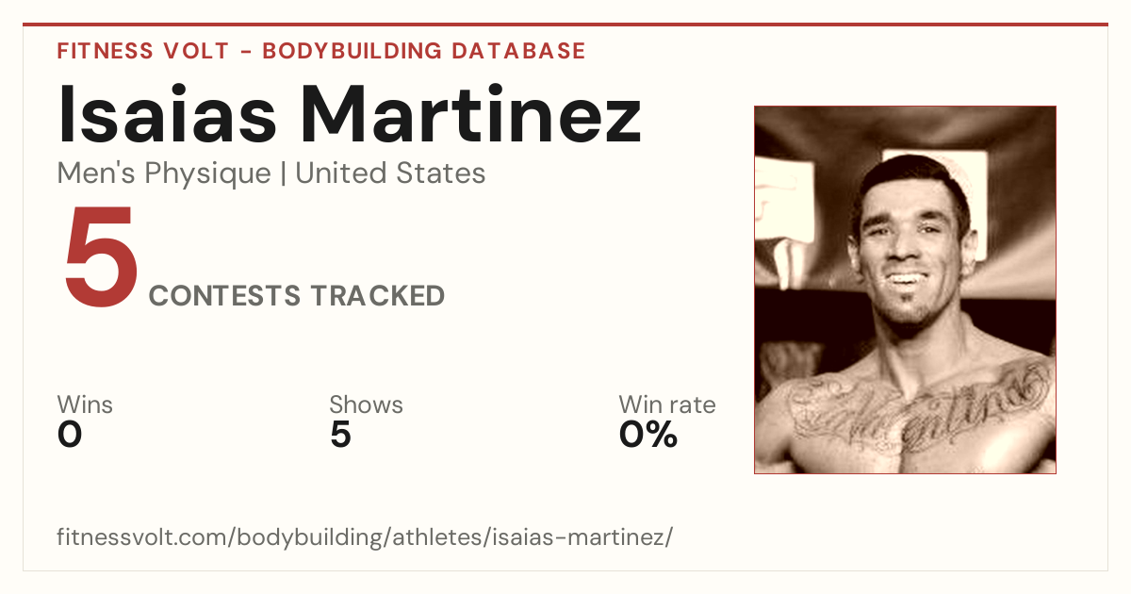Click the word Martinez in the heading
The width and height of the screenshot is (1131, 594).
click(x=471, y=114)
